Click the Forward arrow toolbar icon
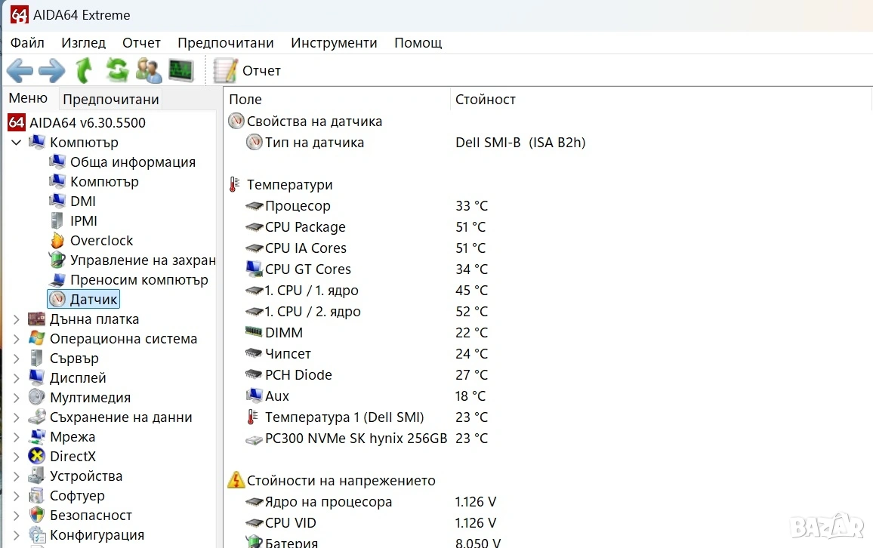Screen dimensions: 873x548 [51, 71]
